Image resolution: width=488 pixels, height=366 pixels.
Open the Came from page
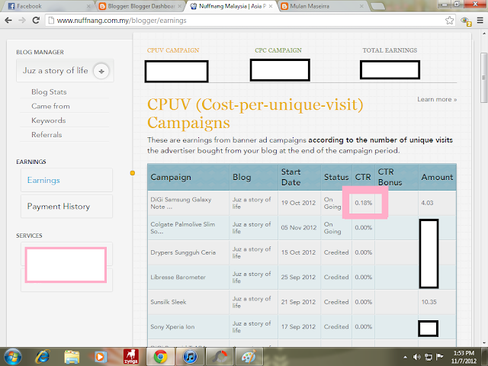tap(50, 106)
